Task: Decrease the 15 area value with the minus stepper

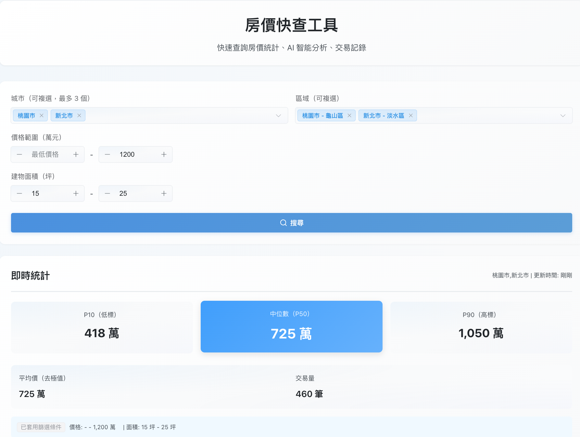Action: point(19,193)
